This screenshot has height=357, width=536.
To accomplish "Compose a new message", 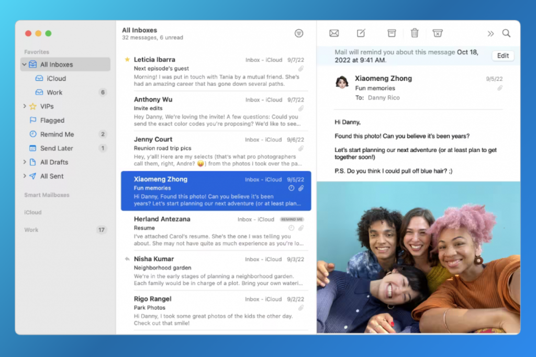I will pos(361,33).
